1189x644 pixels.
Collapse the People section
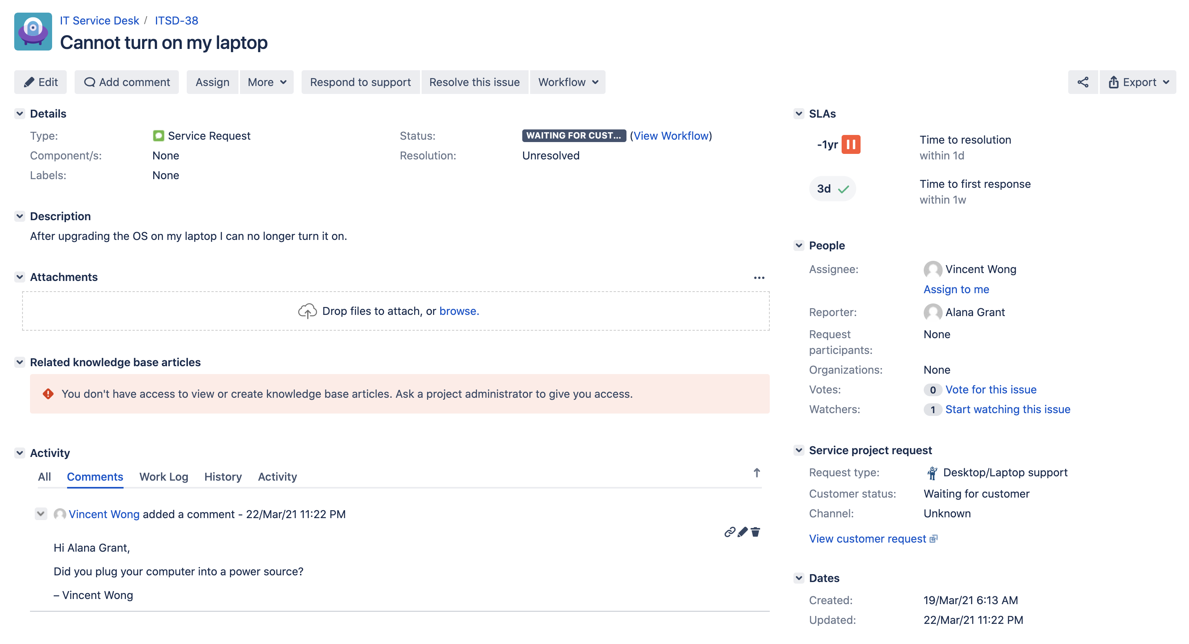click(x=799, y=245)
